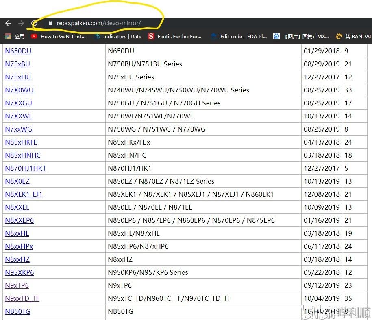Open the N8X0EZ link
The image size is (372, 320).
click(17, 182)
